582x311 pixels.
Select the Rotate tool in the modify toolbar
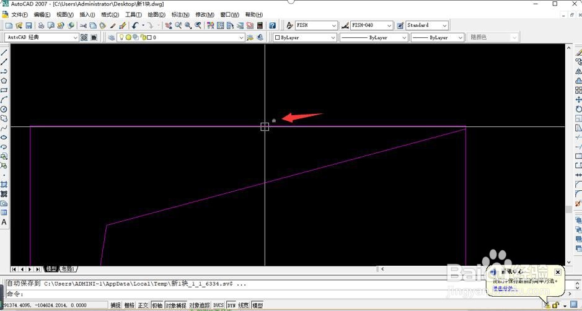(578, 109)
